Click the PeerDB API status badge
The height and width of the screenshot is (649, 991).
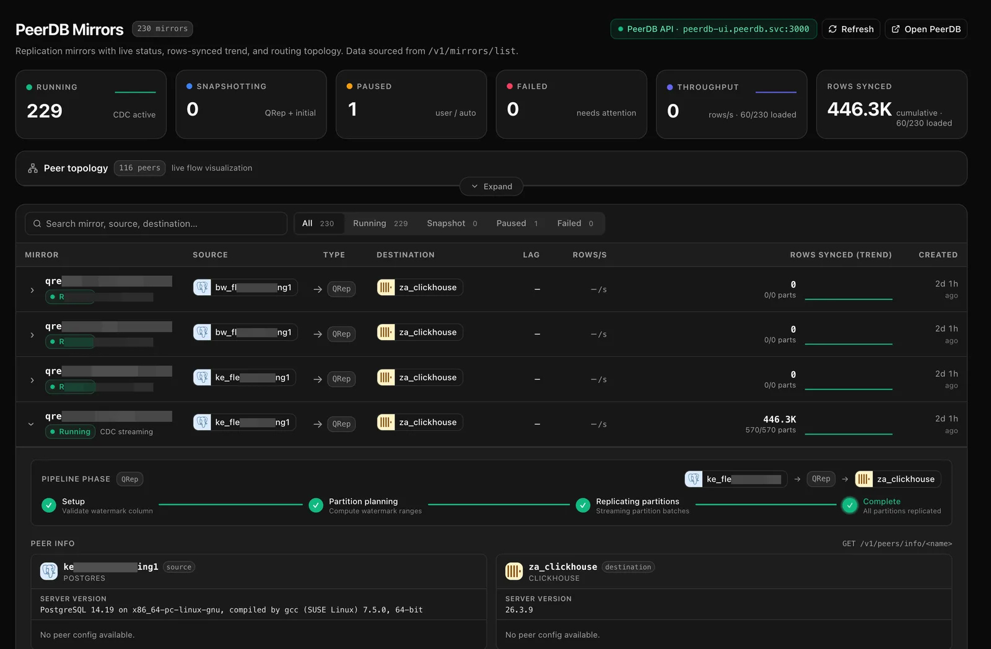(714, 29)
